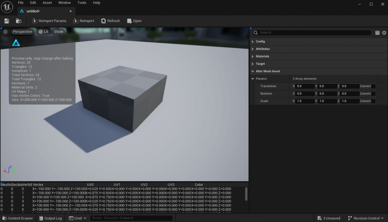Image resolution: width=388 pixels, height=222 pixels.
Task: Open the Asset menu
Action: pyautogui.click(x=47, y=3)
